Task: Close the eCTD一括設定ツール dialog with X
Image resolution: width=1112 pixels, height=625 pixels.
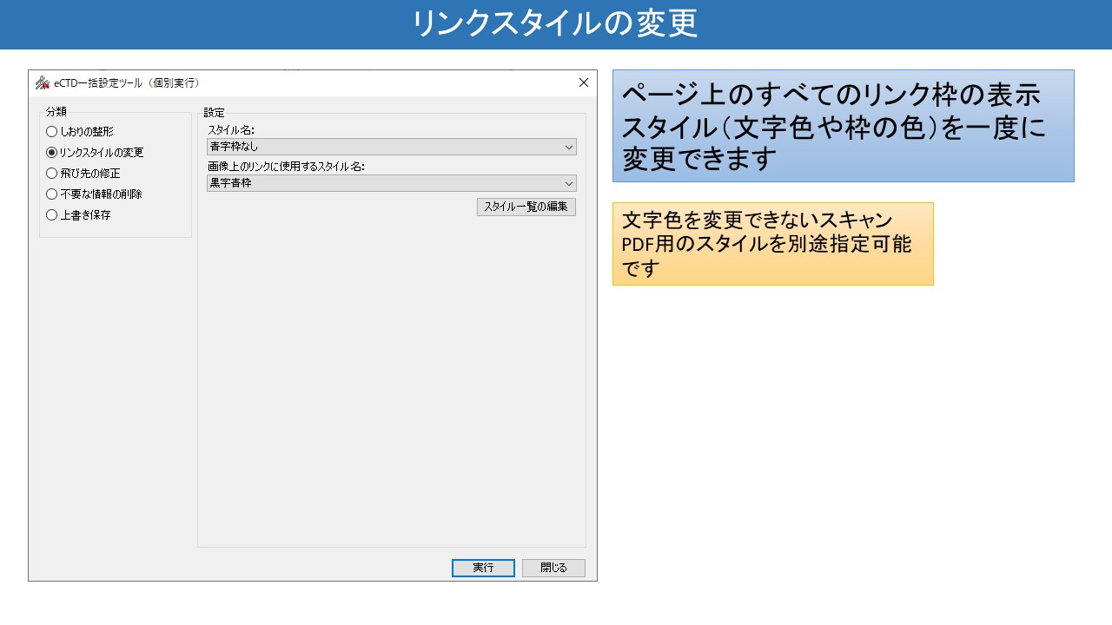Action: [x=584, y=83]
